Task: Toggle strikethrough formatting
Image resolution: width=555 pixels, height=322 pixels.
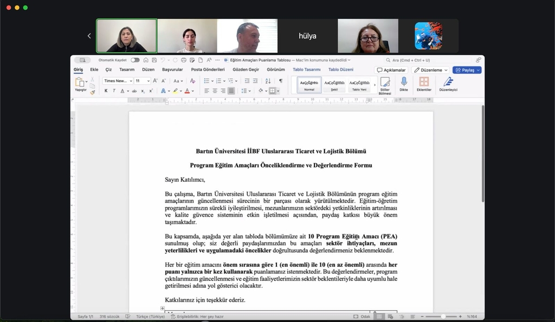Action: 134,91
